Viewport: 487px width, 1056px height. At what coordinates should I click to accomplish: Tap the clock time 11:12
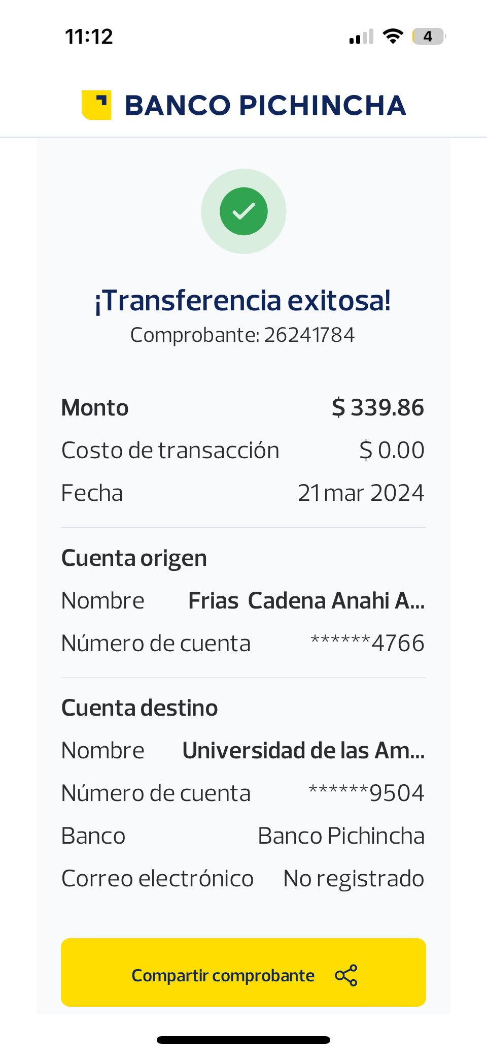click(x=89, y=37)
